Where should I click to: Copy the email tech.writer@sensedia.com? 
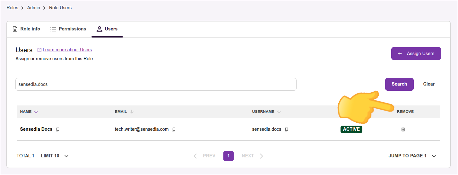174,129
